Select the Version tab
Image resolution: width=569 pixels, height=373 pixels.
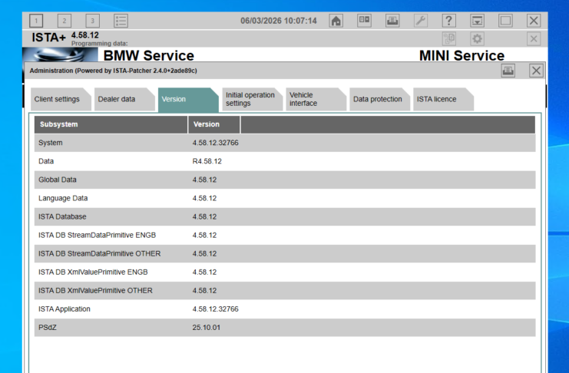(x=188, y=100)
